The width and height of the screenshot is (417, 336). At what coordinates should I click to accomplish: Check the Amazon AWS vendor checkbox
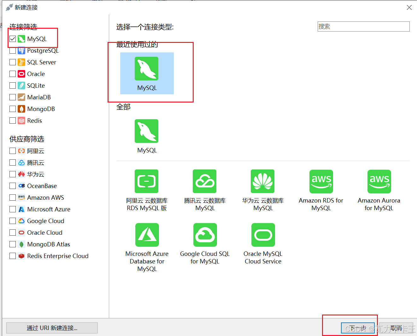13,197
